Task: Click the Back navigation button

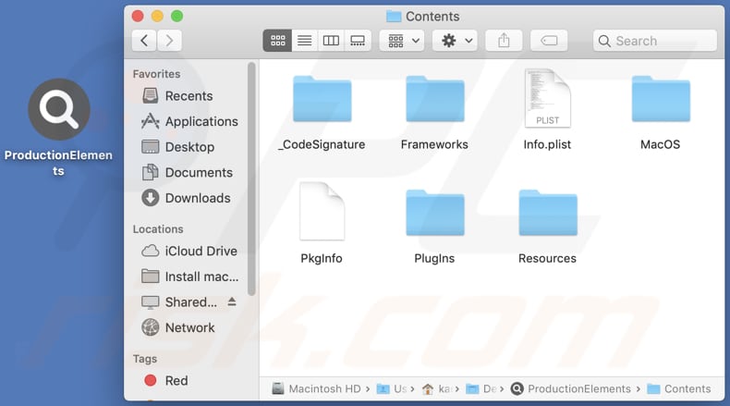Action: pyautogui.click(x=143, y=41)
